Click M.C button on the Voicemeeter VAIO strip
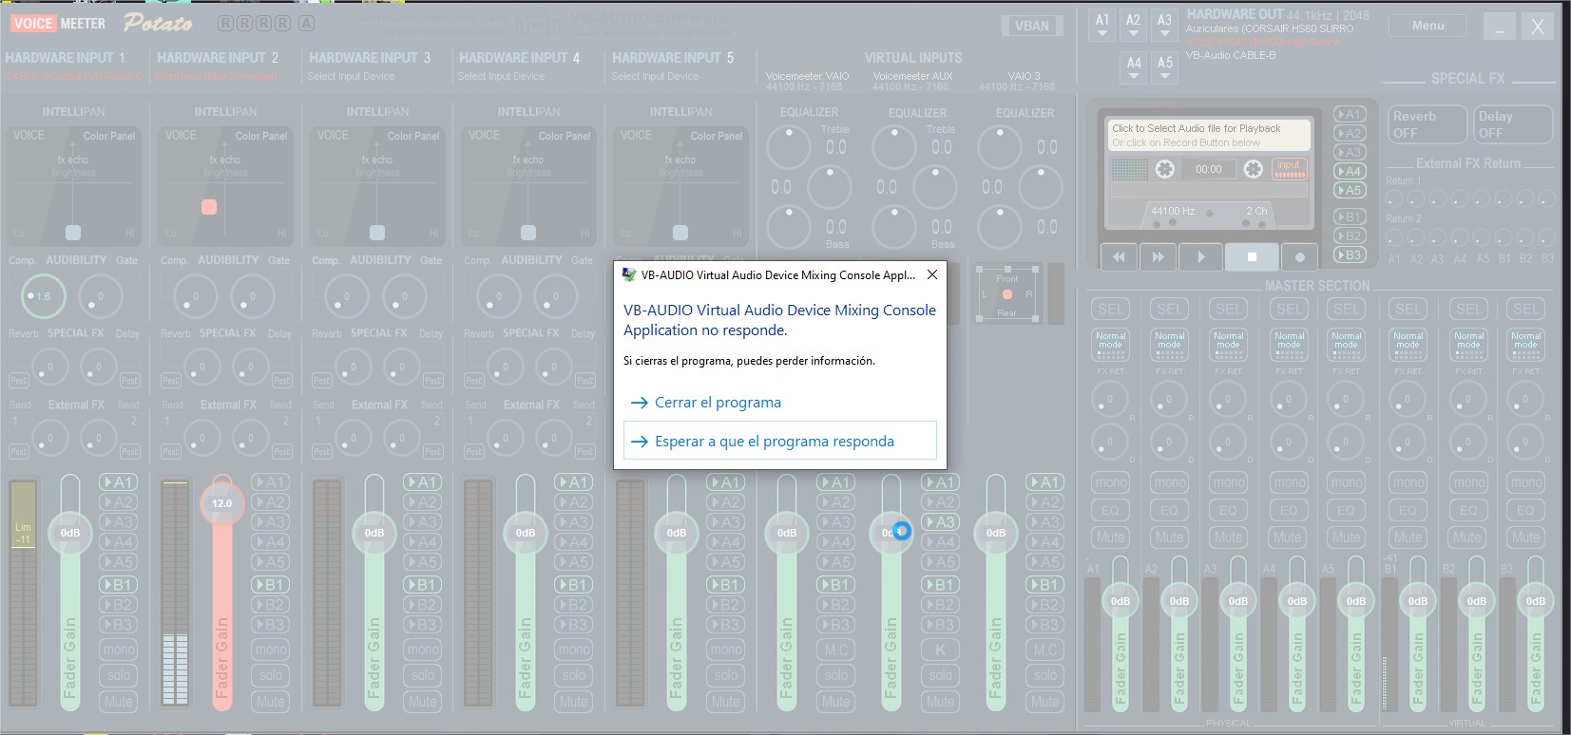 836,650
